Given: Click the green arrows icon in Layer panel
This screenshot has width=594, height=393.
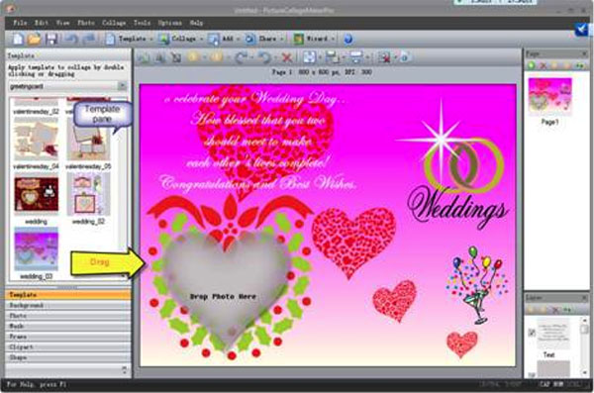Looking at the screenshot, I should tap(567, 310).
